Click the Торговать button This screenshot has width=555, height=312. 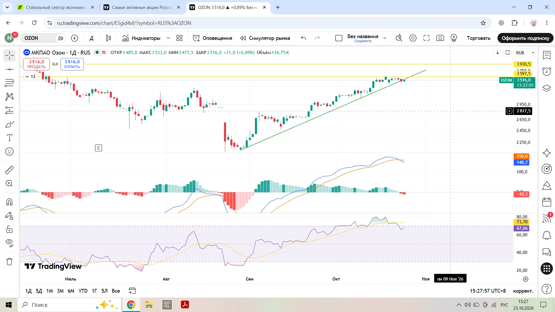478,38
